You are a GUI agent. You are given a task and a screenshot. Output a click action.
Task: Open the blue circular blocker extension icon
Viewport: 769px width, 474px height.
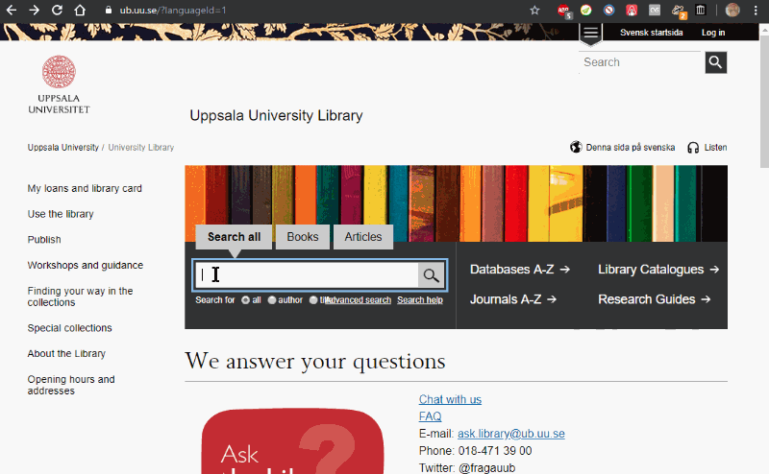pyautogui.click(x=608, y=10)
